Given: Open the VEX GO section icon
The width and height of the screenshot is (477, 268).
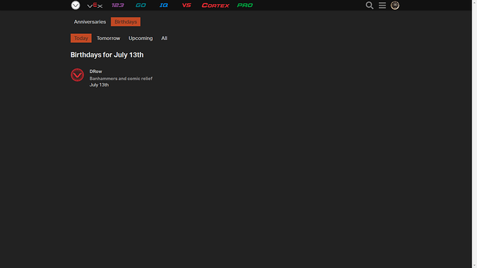Looking at the screenshot, I should click(x=141, y=5).
